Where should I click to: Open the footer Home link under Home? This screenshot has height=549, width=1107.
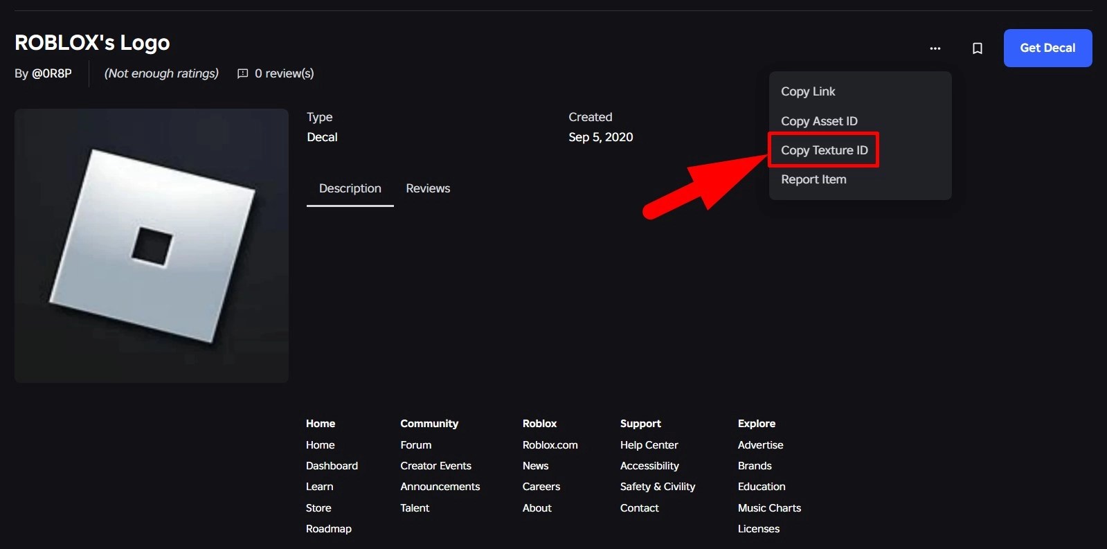tap(320, 445)
